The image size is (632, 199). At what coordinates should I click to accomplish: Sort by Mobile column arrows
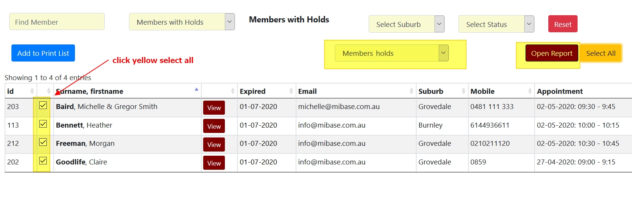[x=530, y=91]
